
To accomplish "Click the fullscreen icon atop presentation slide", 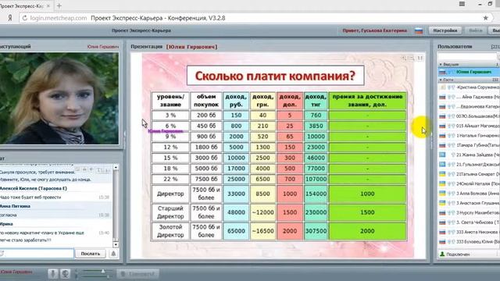I will pyautogui.click(x=420, y=58).
